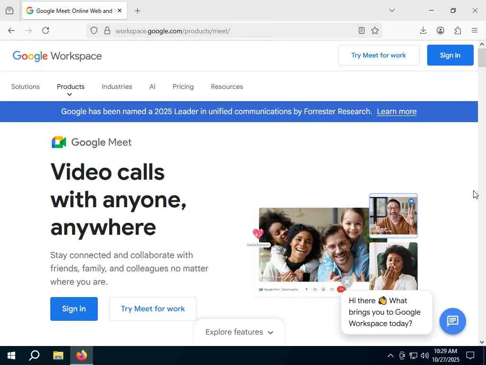This screenshot has height=365, width=486.
Task: Go back to the previous page
Action: click(11, 30)
